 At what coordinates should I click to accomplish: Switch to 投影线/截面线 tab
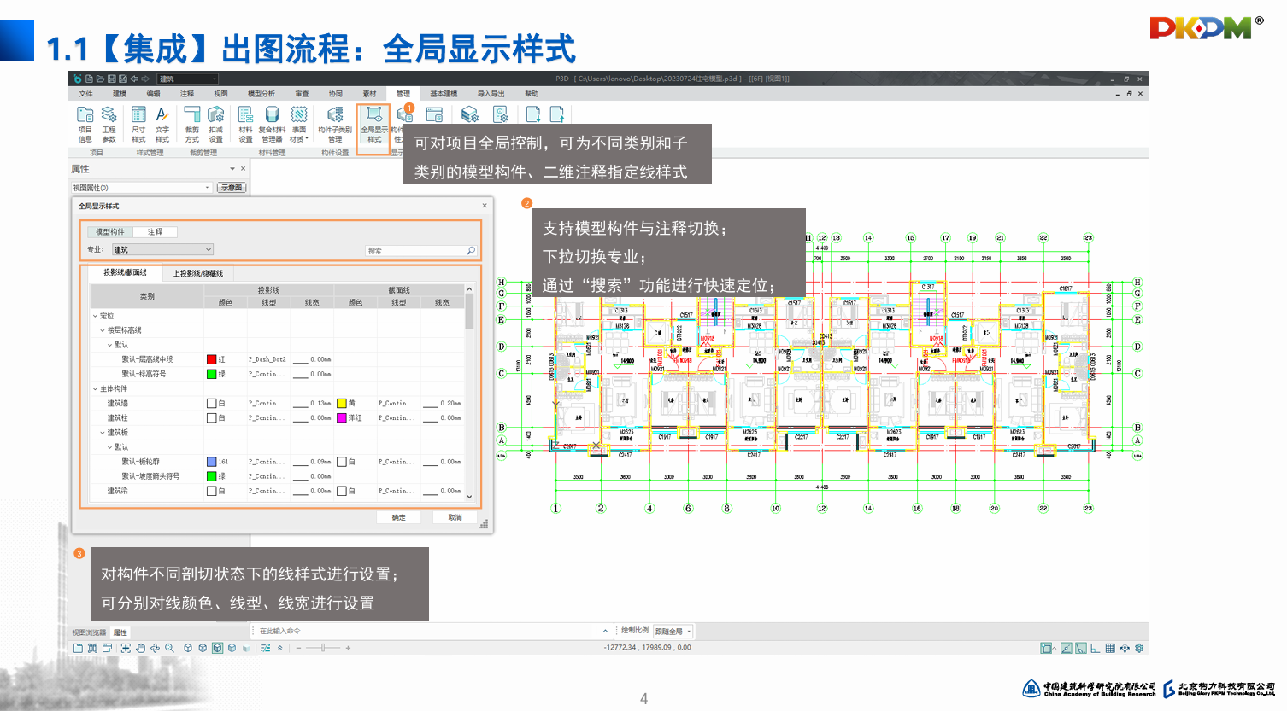pyautogui.click(x=125, y=272)
